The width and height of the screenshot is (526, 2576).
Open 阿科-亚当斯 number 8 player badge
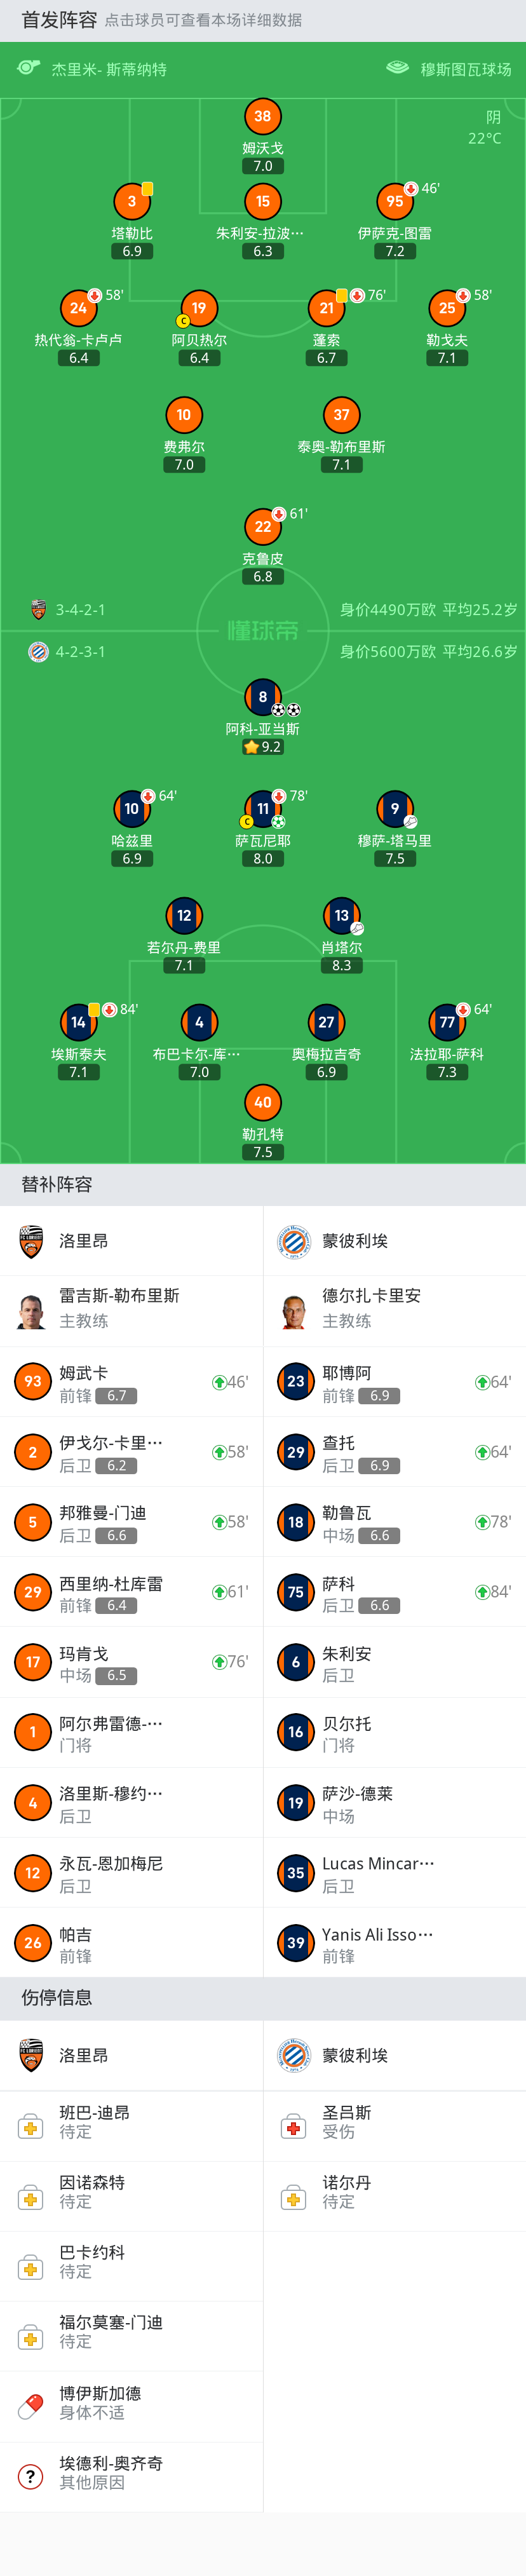(x=262, y=697)
